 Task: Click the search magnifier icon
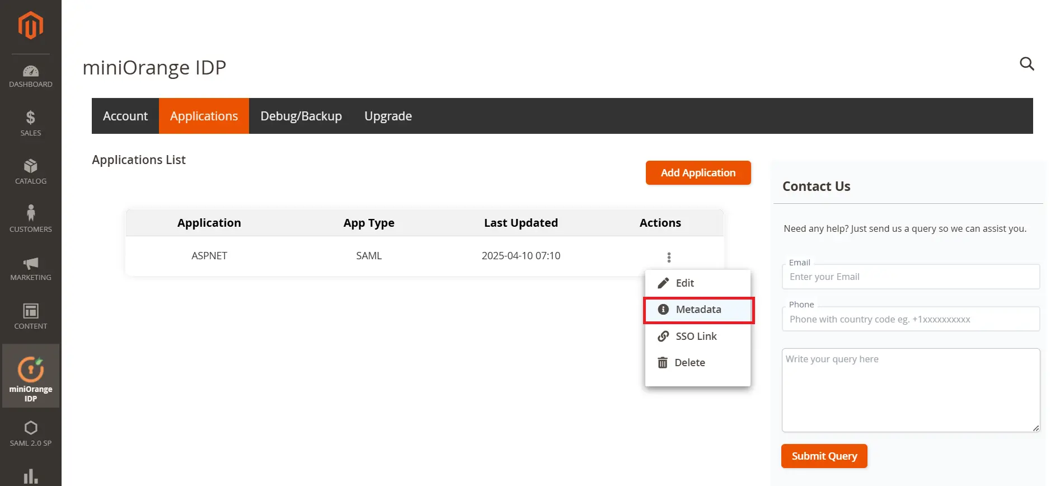[x=1026, y=64]
